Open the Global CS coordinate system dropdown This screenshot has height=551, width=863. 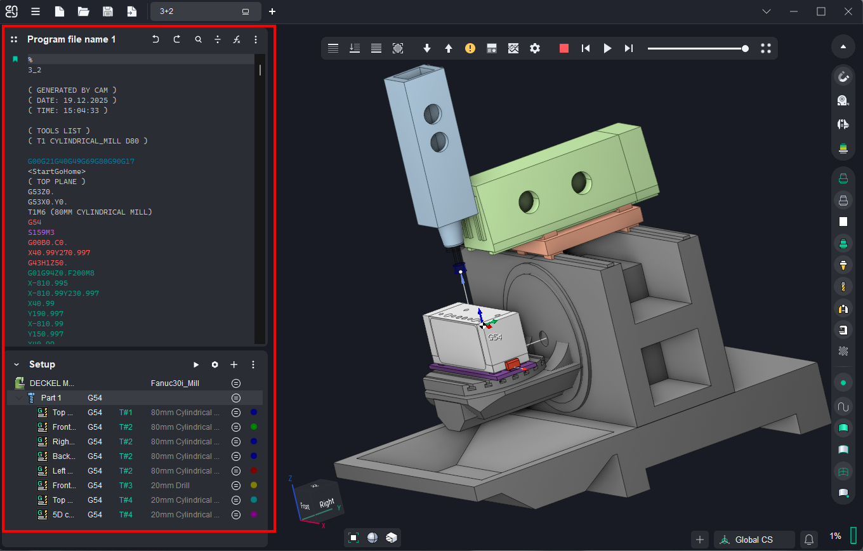pos(754,540)
